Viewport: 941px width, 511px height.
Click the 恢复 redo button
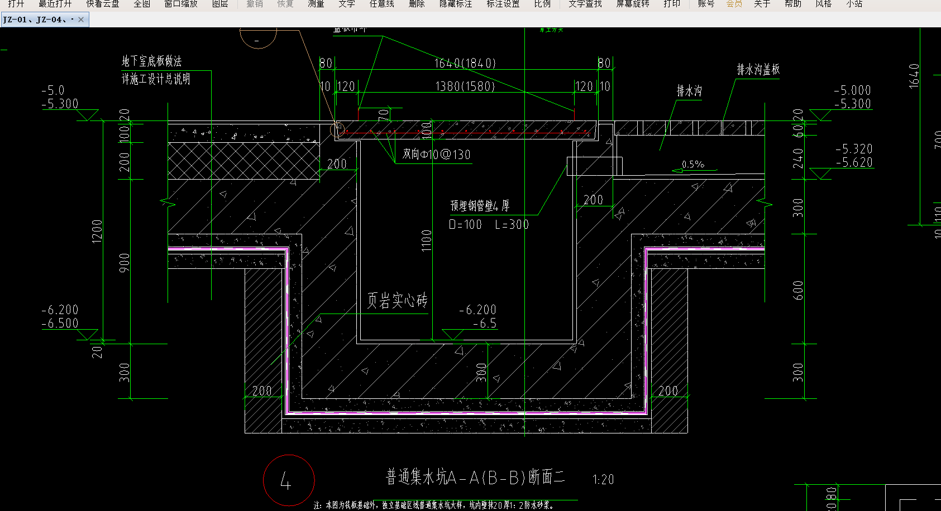coord(285,3)
